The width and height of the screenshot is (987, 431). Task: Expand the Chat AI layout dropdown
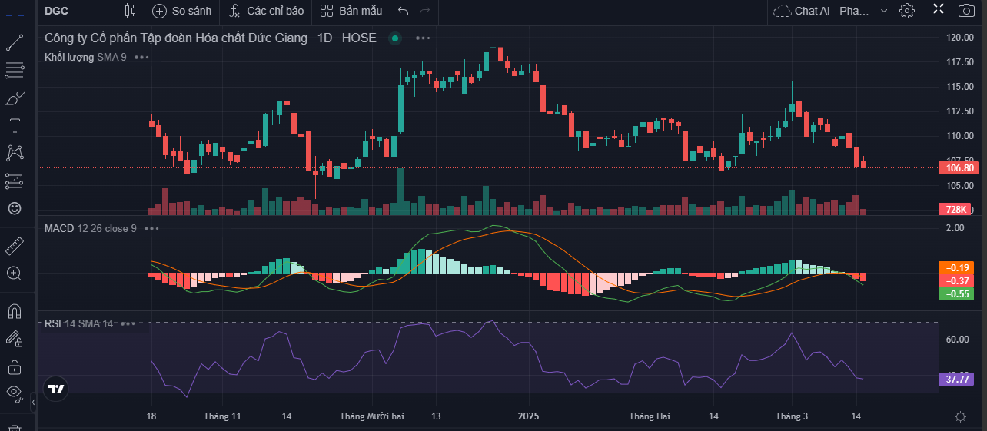[884, 11]
